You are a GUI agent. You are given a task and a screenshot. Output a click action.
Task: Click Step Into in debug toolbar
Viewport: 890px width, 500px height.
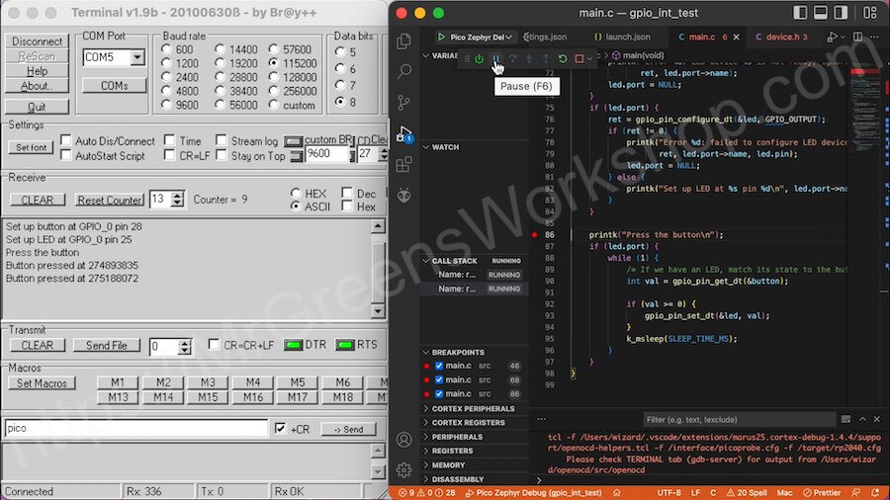(x=529, y=58)
